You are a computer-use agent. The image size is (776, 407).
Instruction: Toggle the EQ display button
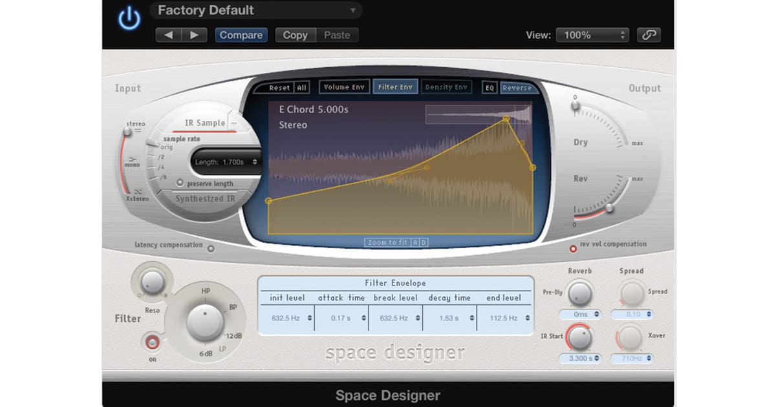490,87
